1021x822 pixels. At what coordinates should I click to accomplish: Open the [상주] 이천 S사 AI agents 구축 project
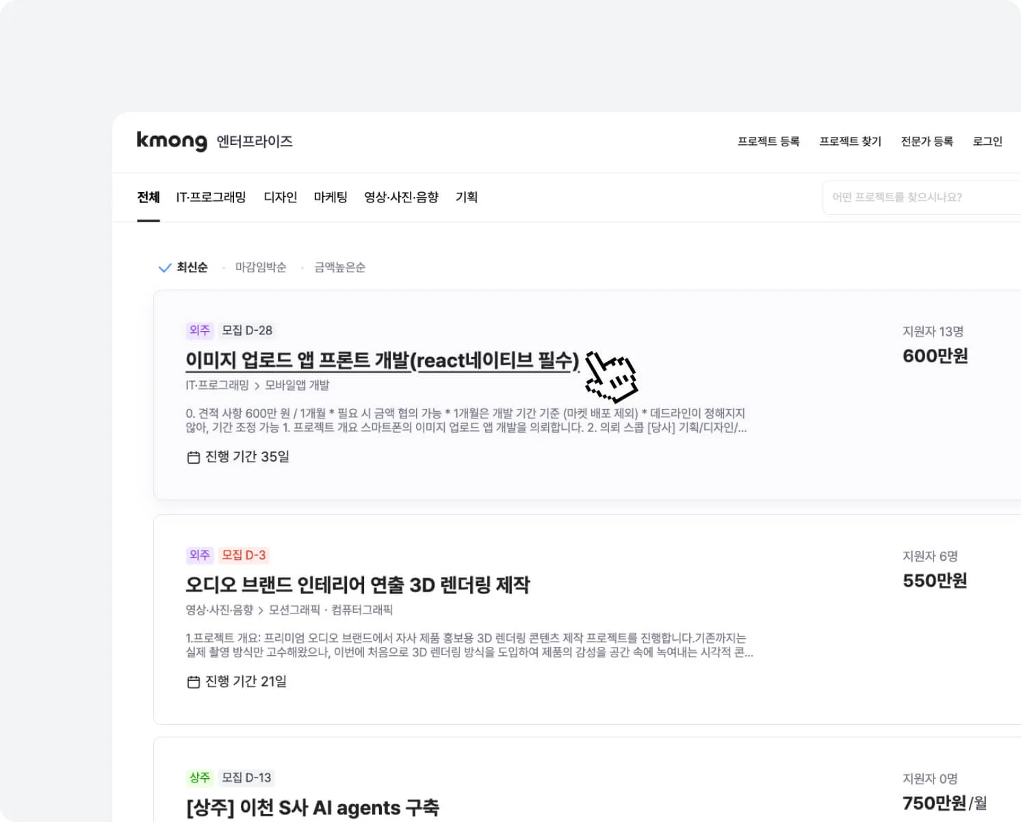[313, 808]
